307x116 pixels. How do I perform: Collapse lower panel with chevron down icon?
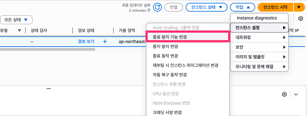(x=296, y=94)
